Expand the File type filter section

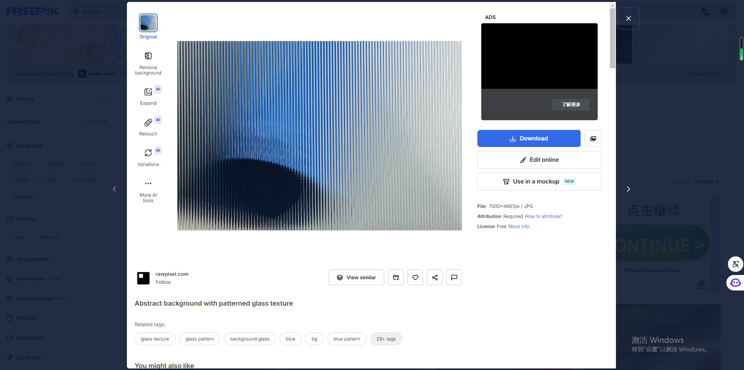104,318
